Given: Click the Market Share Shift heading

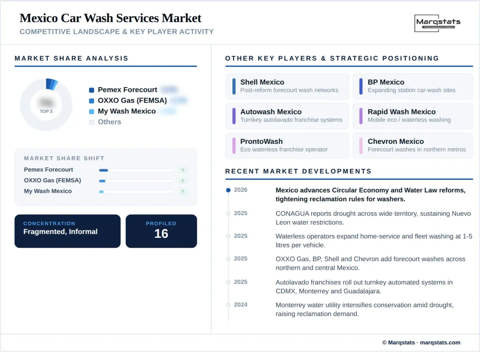Looking at the screenshot, I should click(x=64, y=158).
